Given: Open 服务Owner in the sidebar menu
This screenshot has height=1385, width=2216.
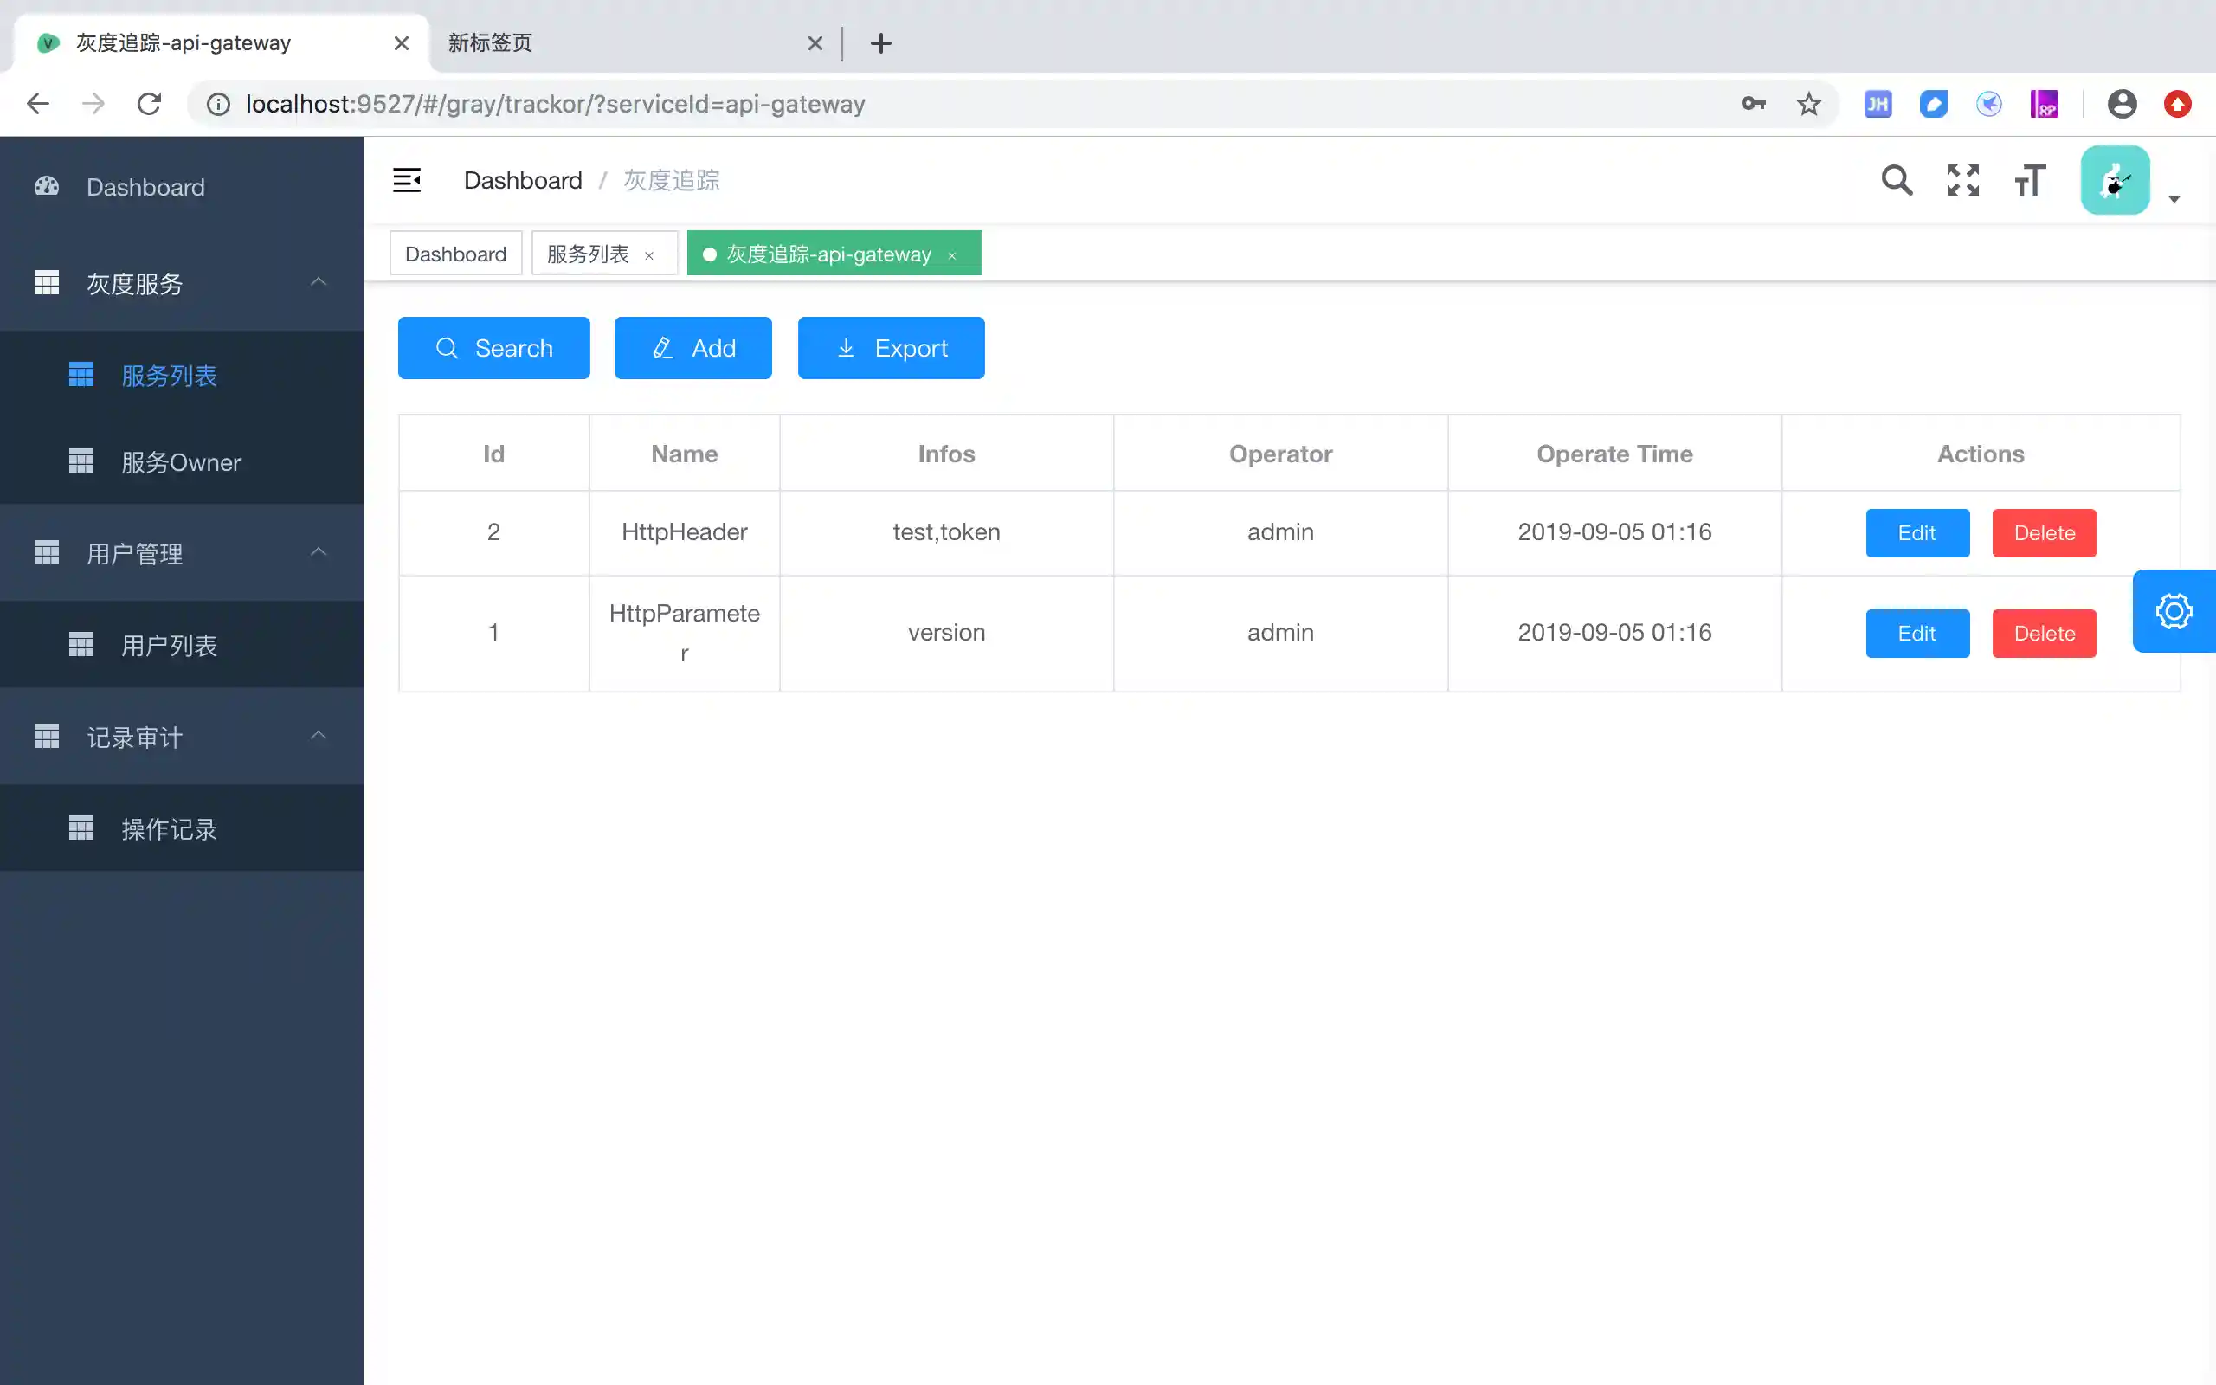Looking at the screenshot, I should point(180,461).
